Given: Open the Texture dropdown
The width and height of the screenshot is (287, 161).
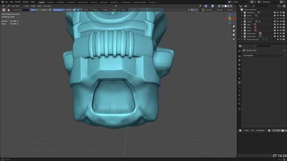Looking at the screenshot, I should pos(96,10).
